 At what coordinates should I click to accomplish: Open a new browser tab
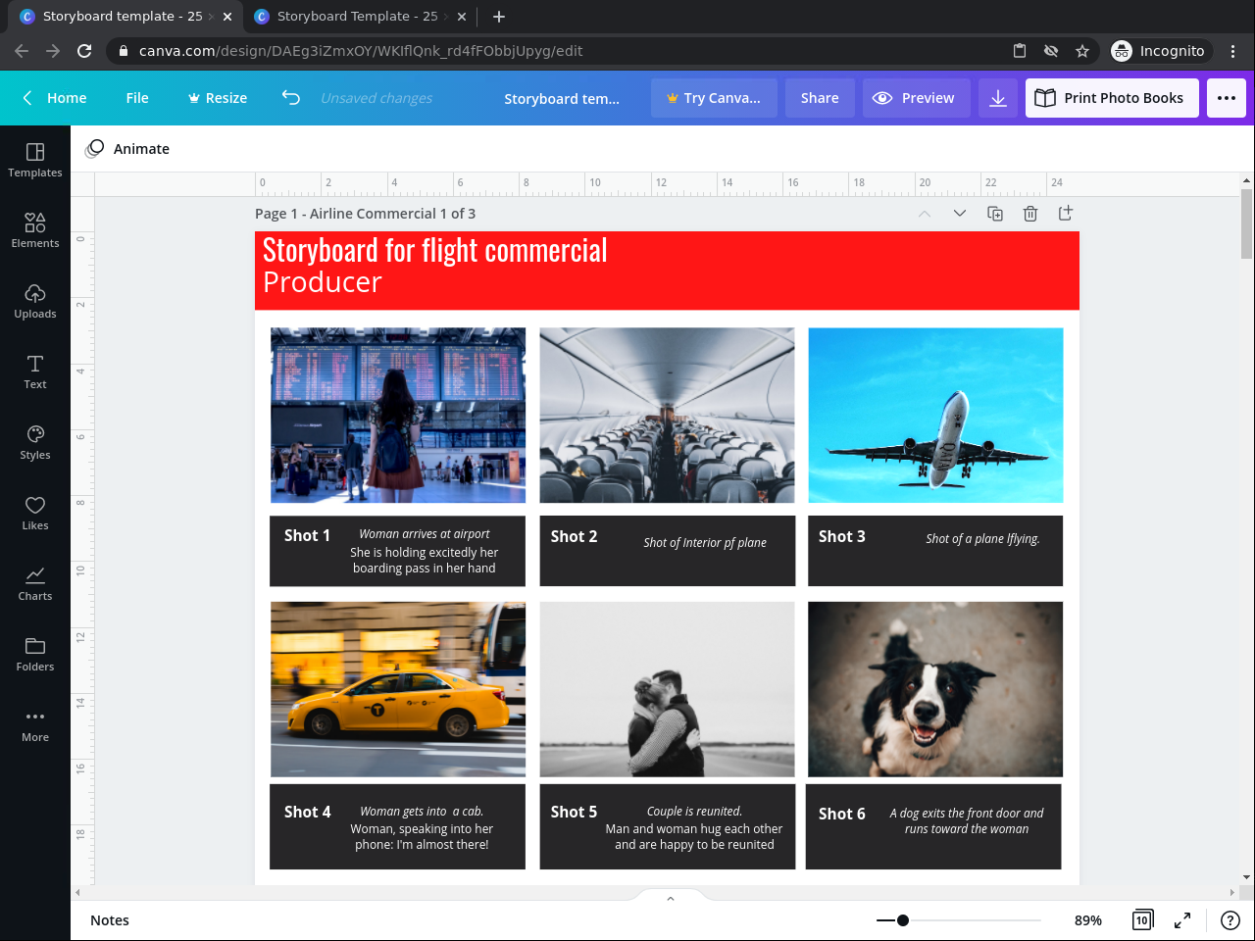(x=499, y=17)
